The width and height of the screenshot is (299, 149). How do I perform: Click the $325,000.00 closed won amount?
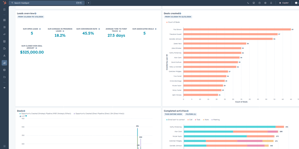click(32, 52)
